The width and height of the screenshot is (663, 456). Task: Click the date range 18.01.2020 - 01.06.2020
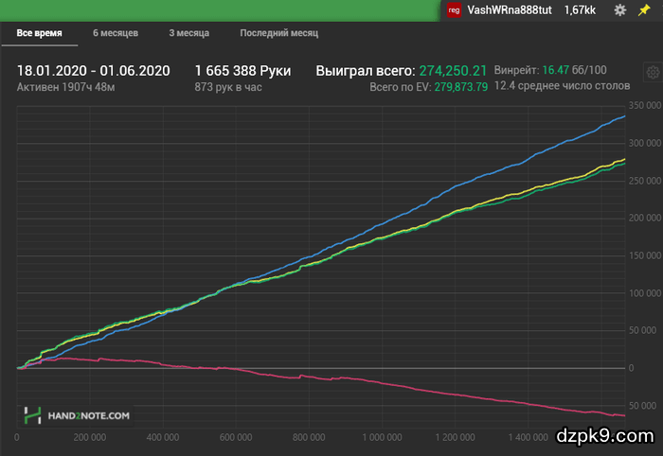point(93,71)
